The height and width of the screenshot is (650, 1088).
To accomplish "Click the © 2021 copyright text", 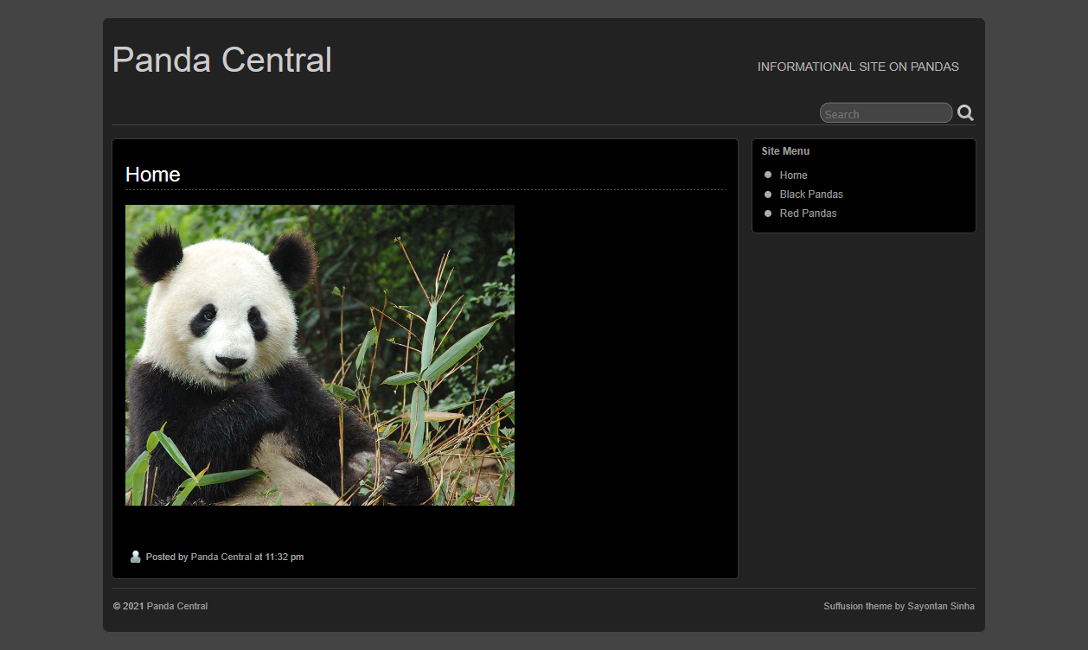I will (128, 607).
